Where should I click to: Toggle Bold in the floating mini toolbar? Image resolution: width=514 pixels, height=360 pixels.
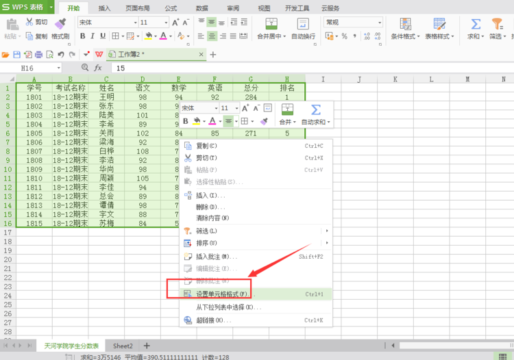[186, 122]
